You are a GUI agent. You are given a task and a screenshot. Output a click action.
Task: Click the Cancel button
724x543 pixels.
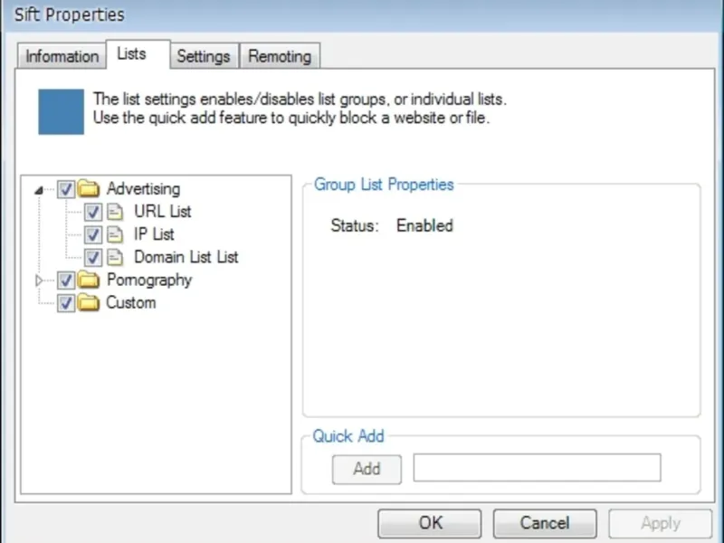[544, 522]
